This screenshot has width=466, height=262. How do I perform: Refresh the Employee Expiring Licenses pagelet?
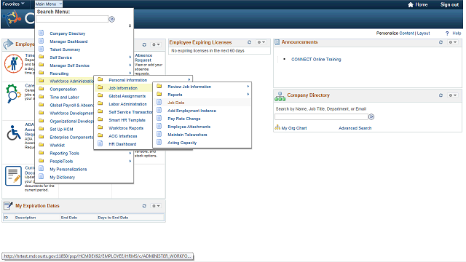[x=249, y=42]
